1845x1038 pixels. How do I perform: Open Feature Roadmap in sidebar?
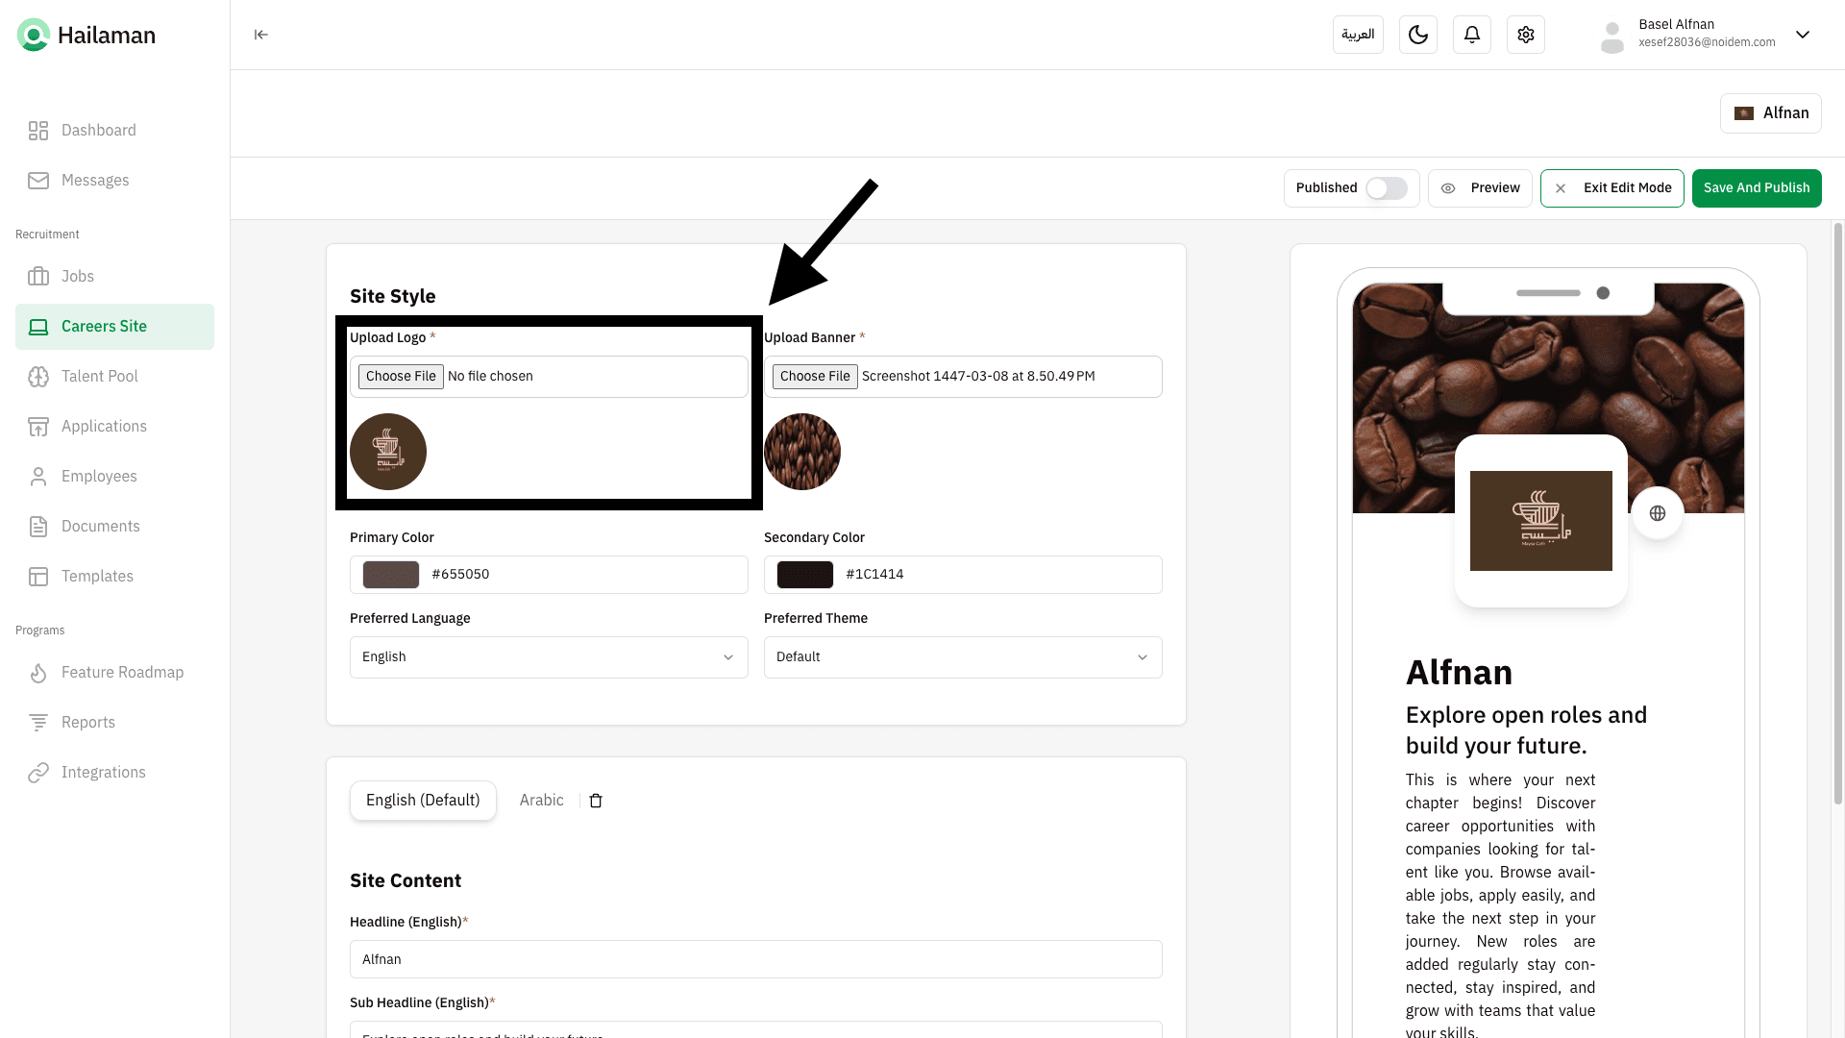(122, 672)
